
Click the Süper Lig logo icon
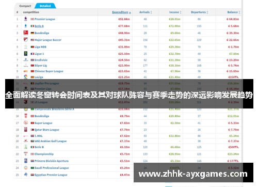(x=26, y=66)
